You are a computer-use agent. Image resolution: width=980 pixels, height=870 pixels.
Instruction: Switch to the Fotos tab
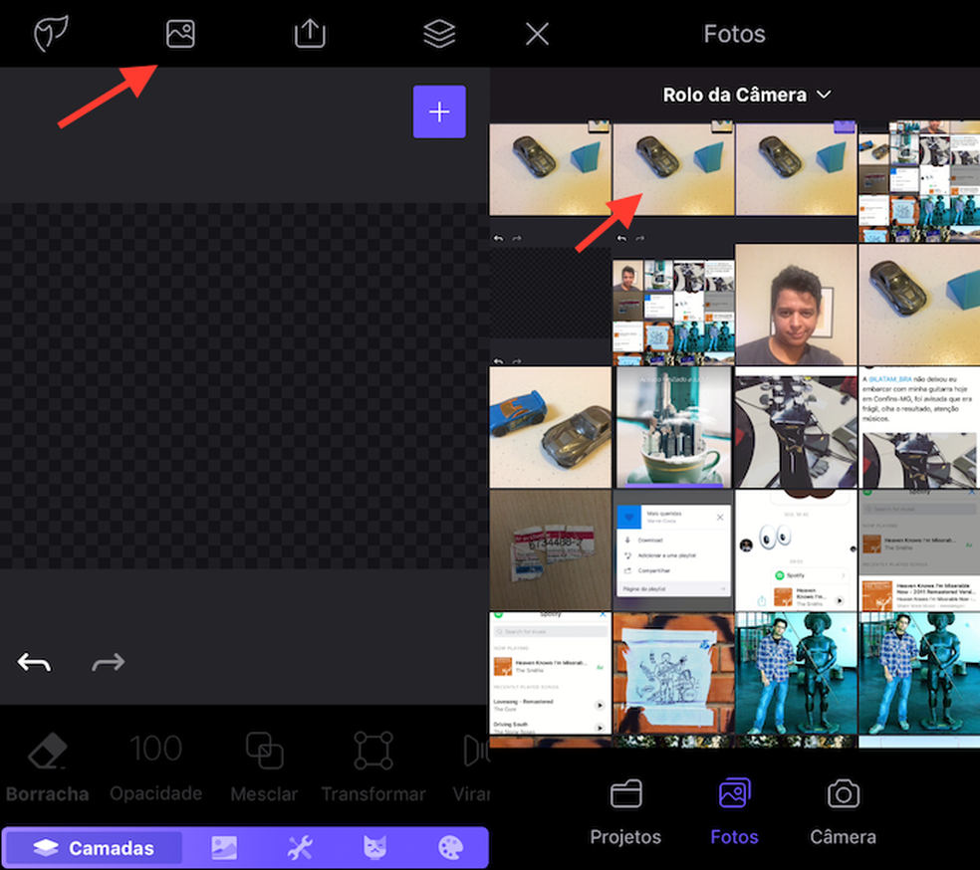734,812
